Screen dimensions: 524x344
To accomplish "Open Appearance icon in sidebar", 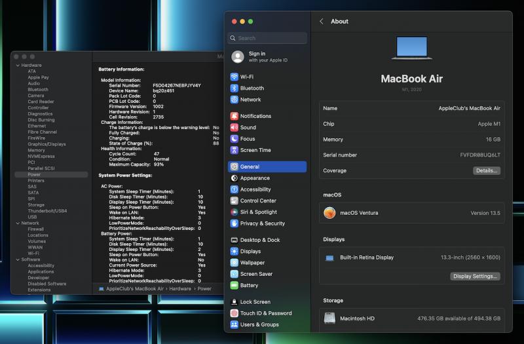I will point(234,178).
